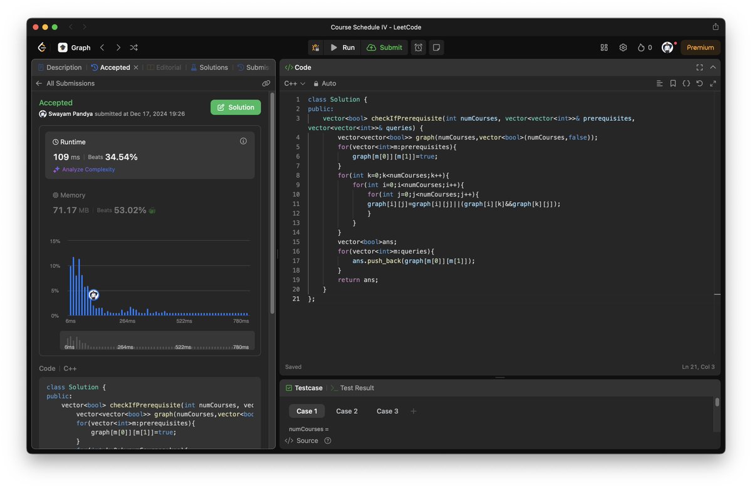
Task: Click Analyze Complexity link
Action: click(84, 170)
